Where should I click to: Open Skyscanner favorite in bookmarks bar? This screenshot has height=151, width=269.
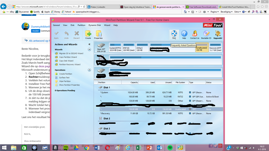(x=22, y=12)
